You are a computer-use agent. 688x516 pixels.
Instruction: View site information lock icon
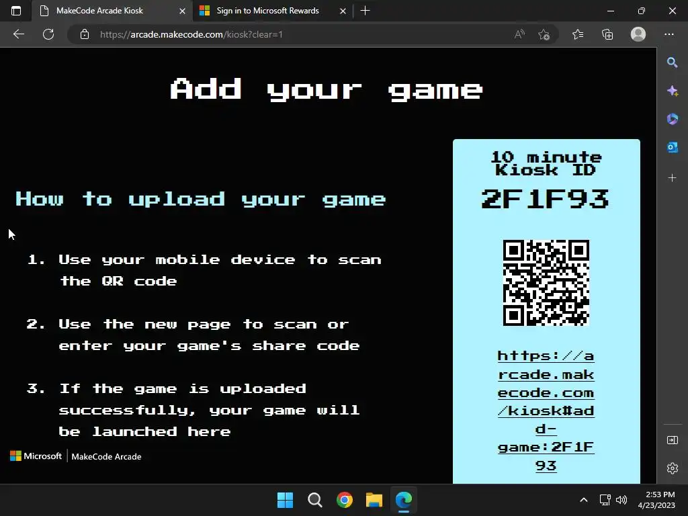(x=85, y=34)
